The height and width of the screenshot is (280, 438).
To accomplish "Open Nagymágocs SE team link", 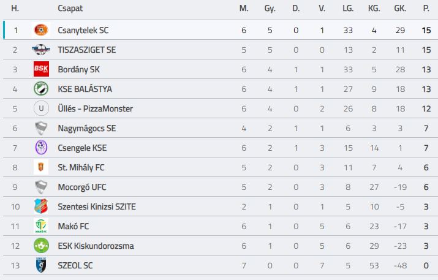I will 87,128.
